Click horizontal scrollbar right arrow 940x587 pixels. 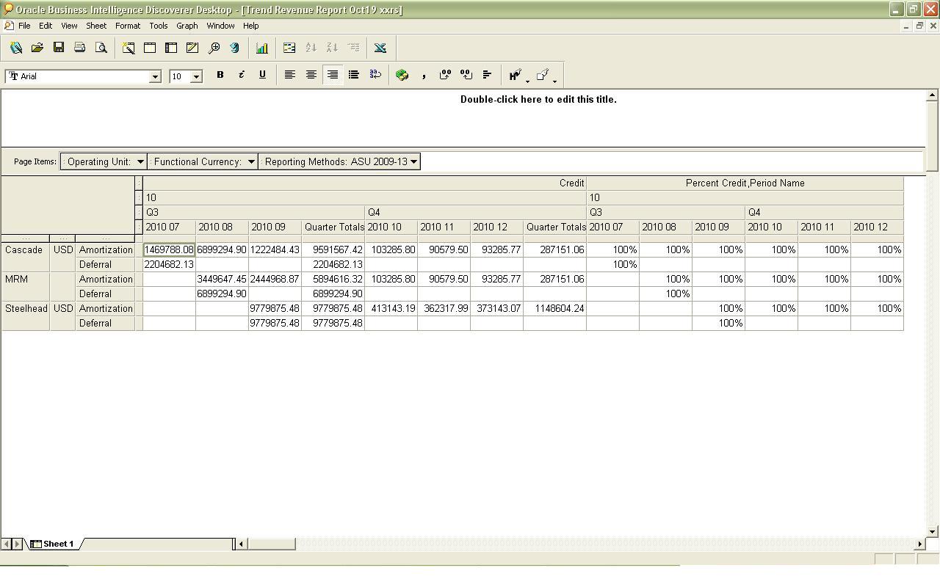[x=919, y=544]
